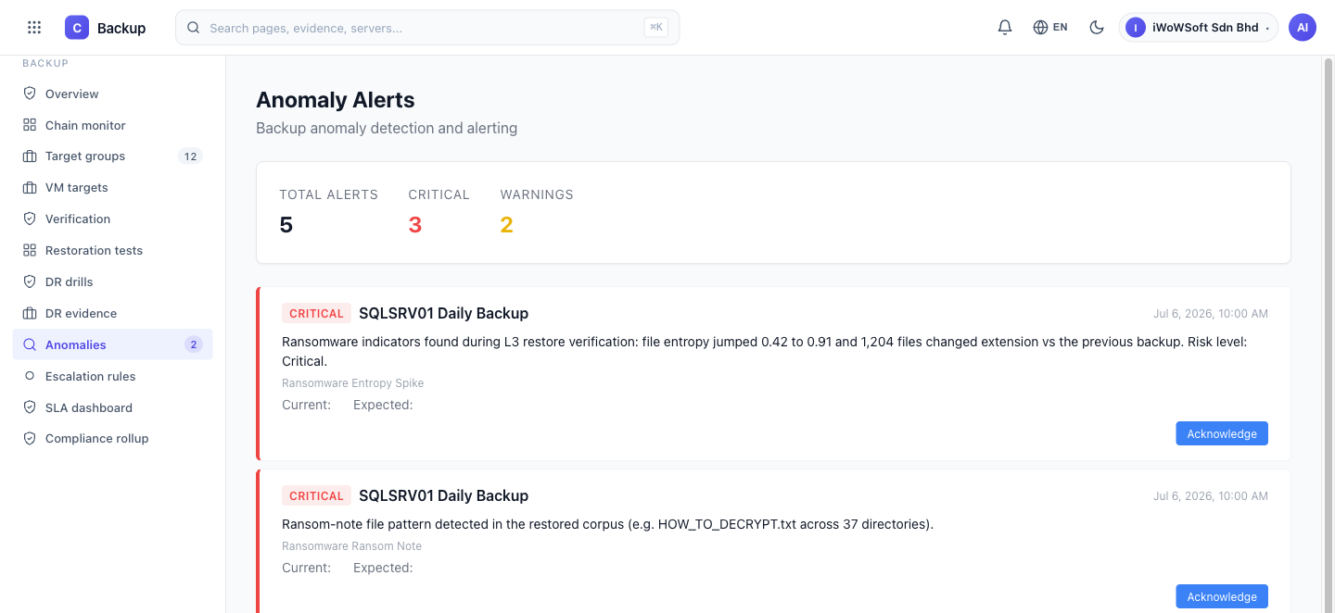The width and height of the screenshot is (1335, 613).
Task: Click the SLA dashboard shield icon
Action: coord(30,408)
